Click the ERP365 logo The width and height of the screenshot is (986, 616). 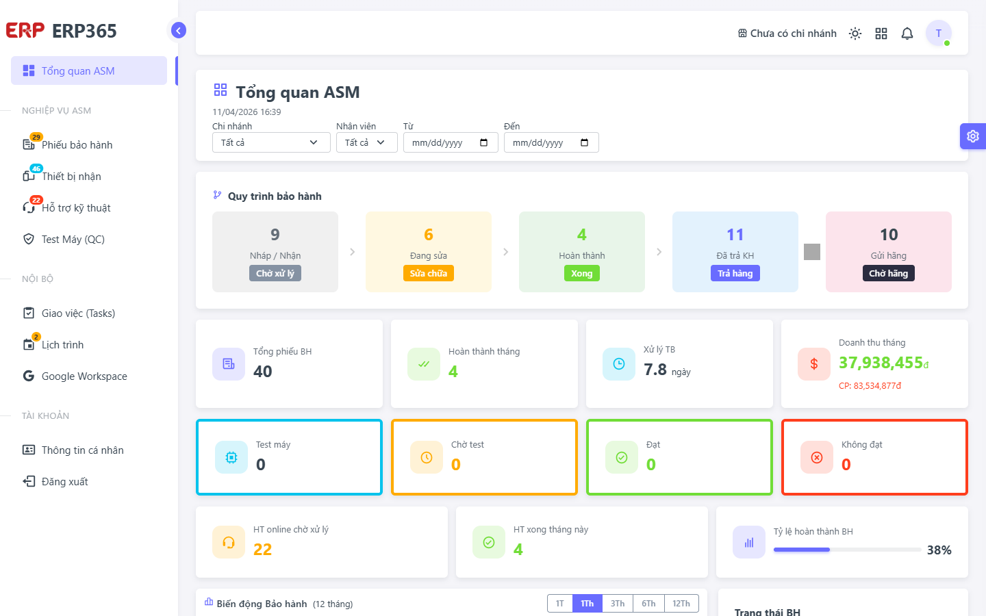[61, 30]
